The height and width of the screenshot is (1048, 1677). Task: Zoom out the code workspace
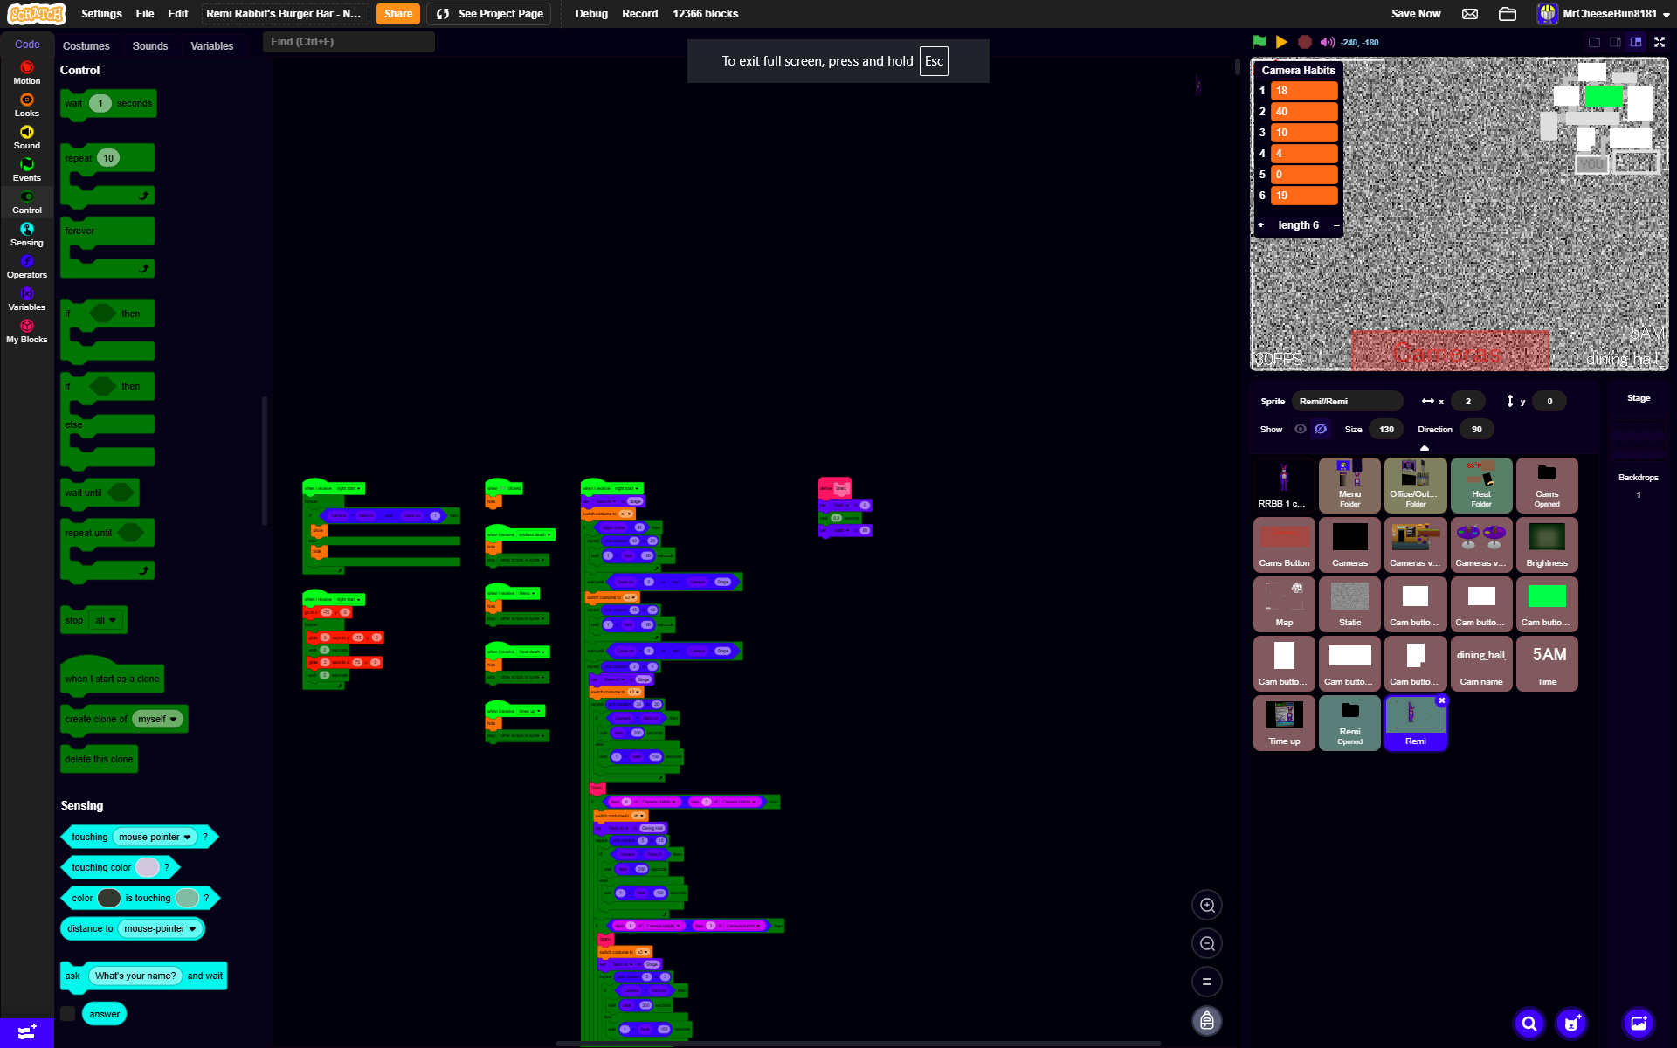(1207, 943)
